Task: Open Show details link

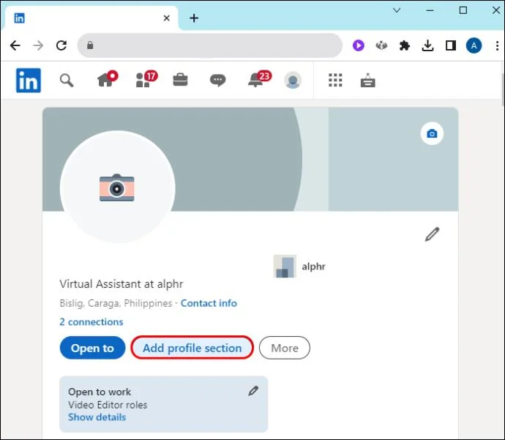Action: [x=97, y=417]
